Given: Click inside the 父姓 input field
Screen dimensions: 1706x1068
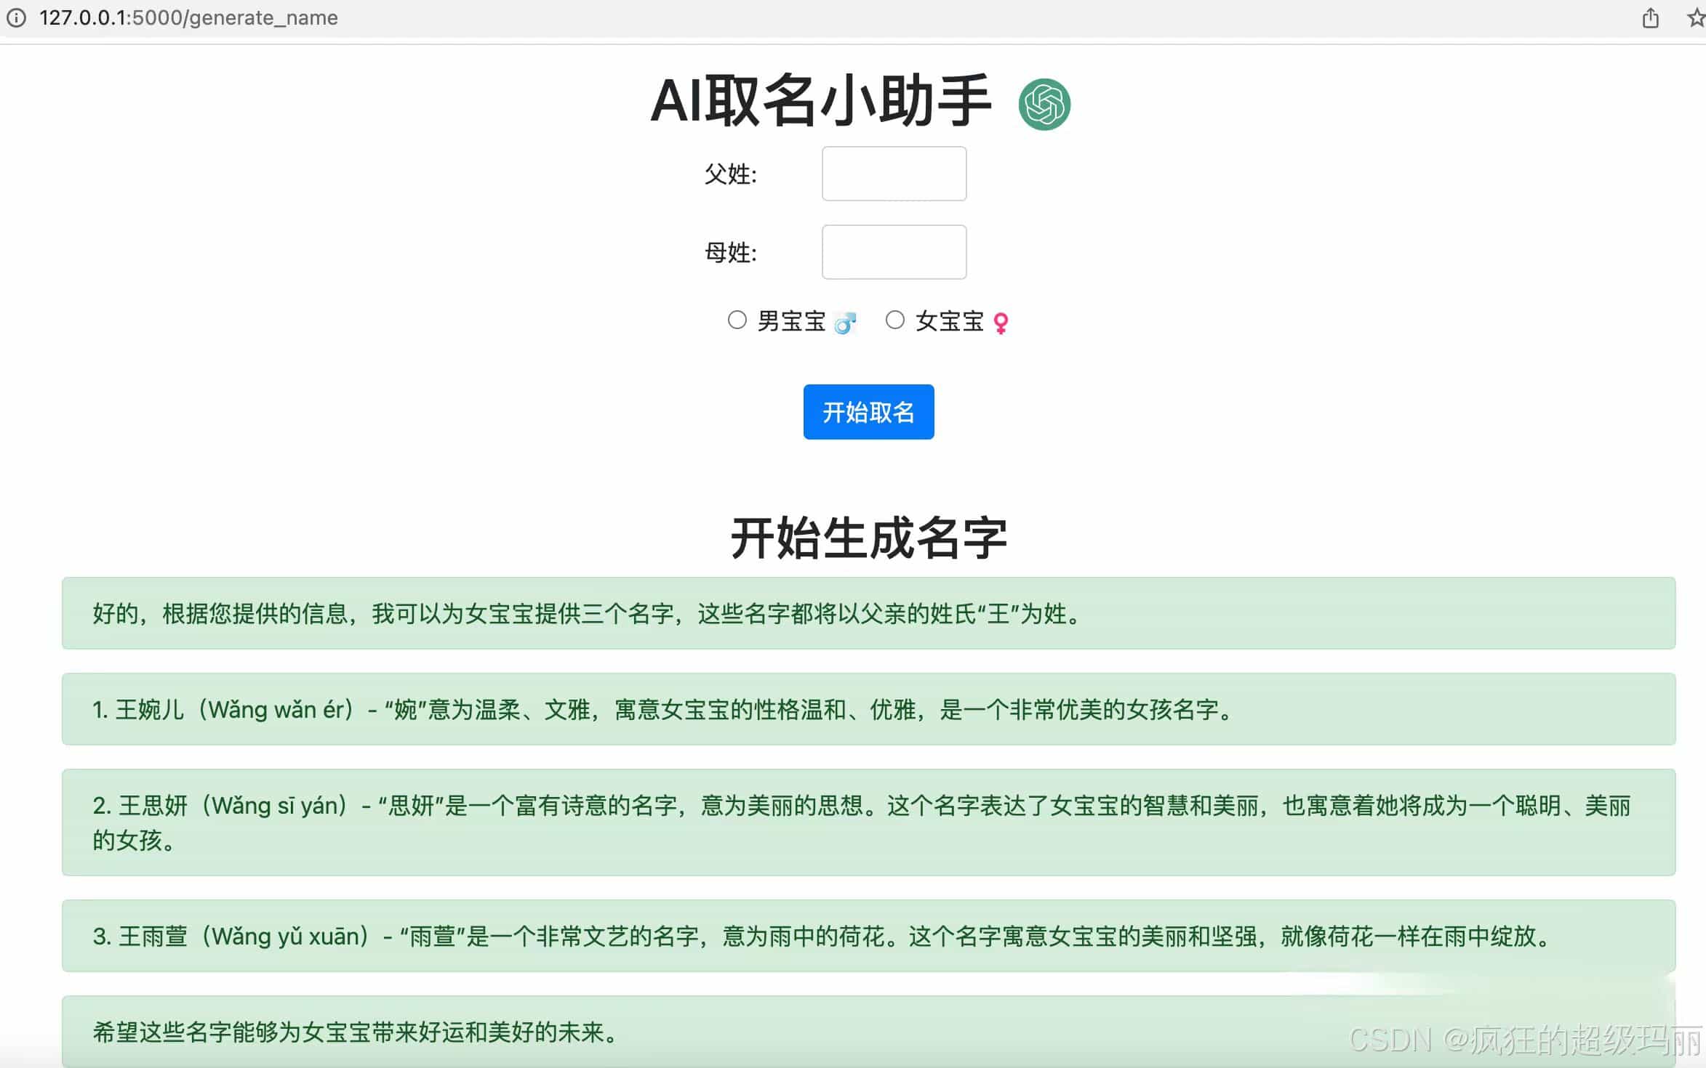Looking at the screenshot, I should pos(894,174).
